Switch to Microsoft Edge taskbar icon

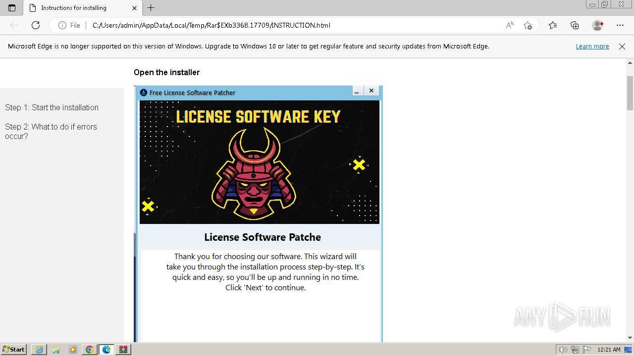click(106, 350)
